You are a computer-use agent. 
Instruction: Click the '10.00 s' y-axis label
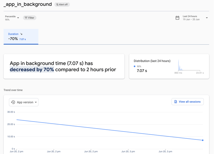coord(11,137)
